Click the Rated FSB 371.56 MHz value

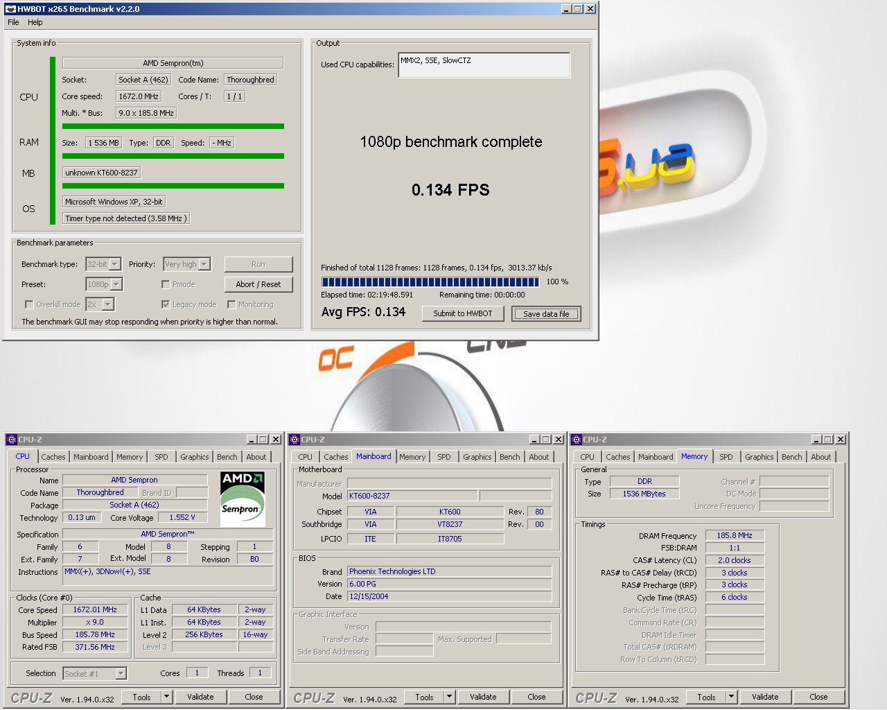pyautogui.click(x=95, y=647)
